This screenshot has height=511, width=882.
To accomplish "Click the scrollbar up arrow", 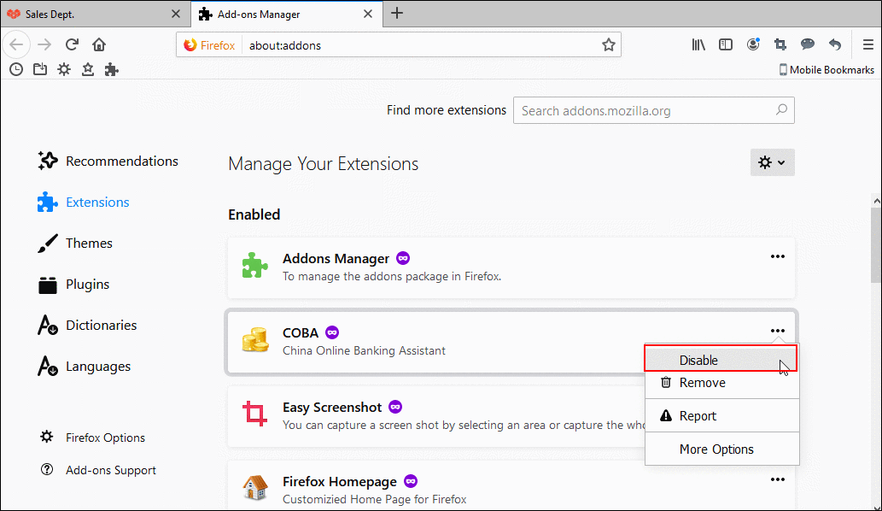I will pyautogui.click(x=876, y=200).
